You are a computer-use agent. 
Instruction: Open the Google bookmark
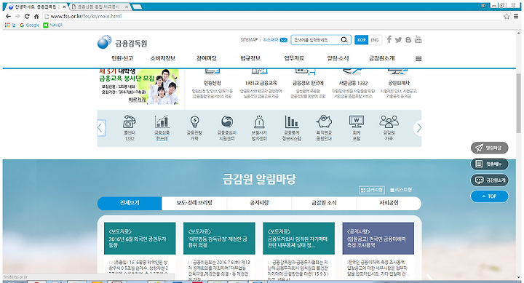point(29,25)
